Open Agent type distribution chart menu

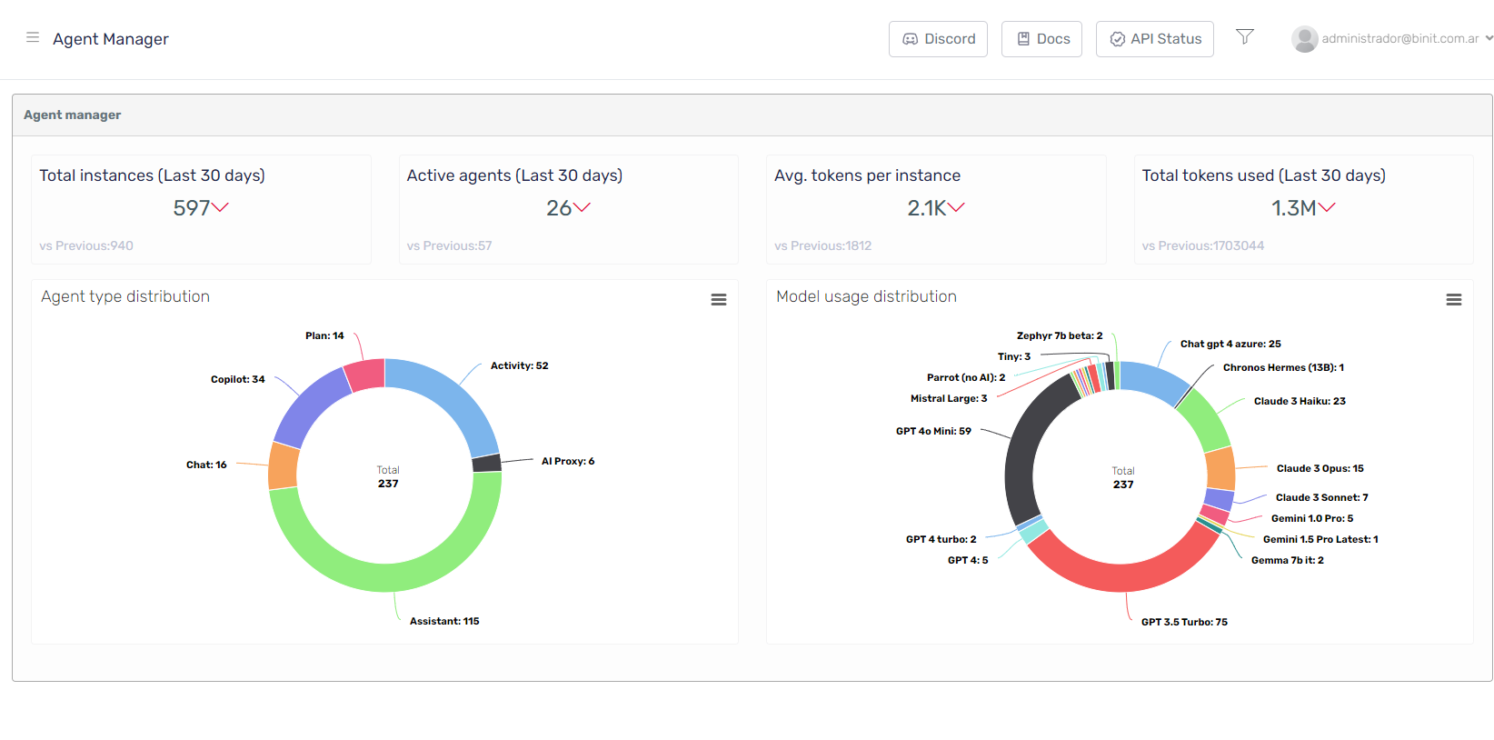click(x=719, y=299)
